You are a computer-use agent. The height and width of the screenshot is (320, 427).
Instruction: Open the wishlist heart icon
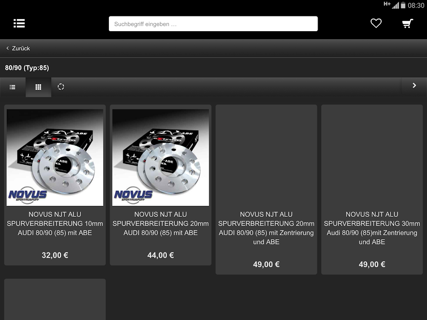tap(376, 24)
